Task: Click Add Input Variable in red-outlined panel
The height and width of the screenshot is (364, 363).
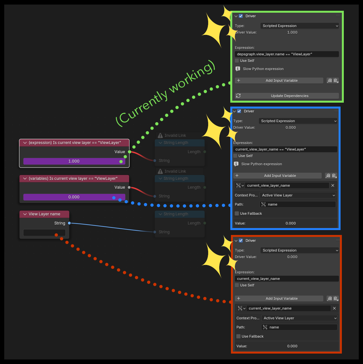Action: click(279, 298)
